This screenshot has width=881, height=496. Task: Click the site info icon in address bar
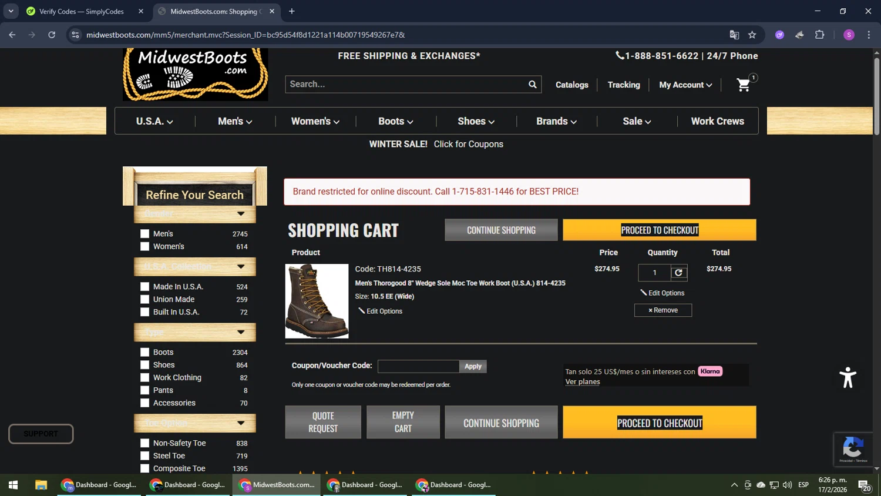coord(75,35)
